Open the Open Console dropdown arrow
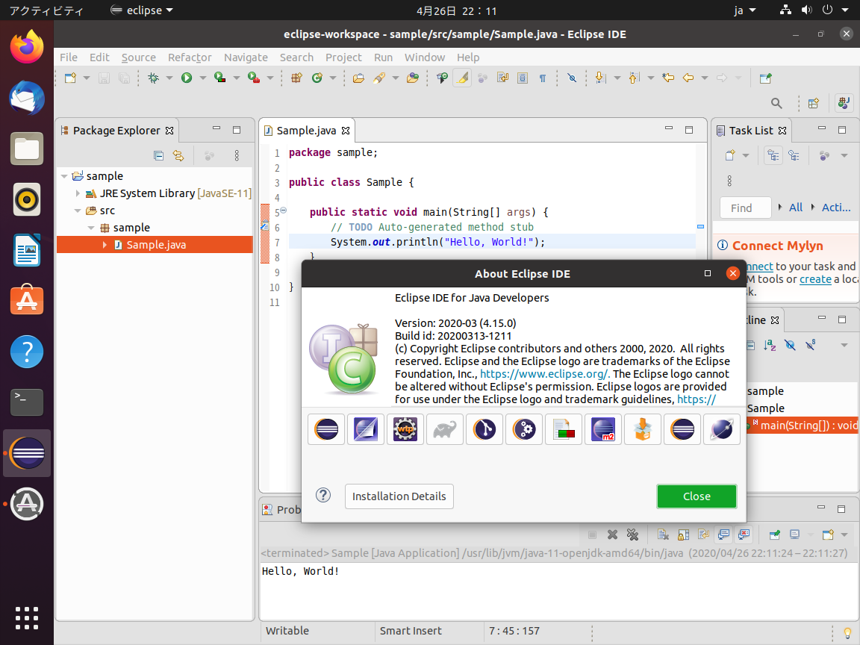Viewport: 860px width, 645px height. [844, 535]
